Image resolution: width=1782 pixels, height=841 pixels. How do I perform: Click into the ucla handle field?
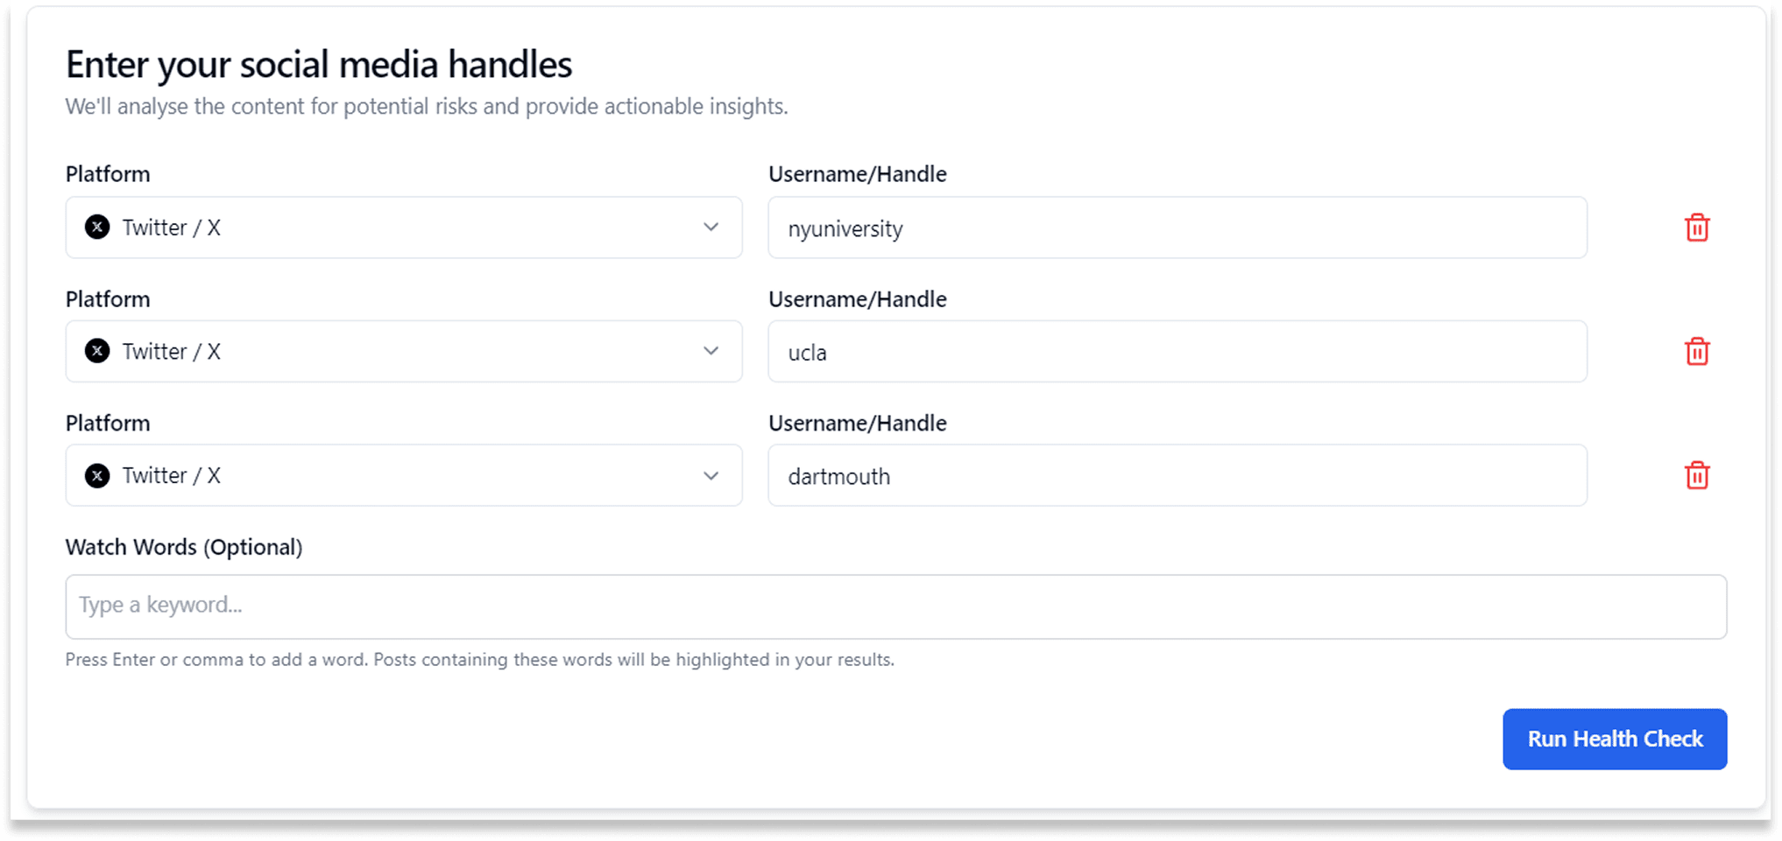(x=1177, y=352)
